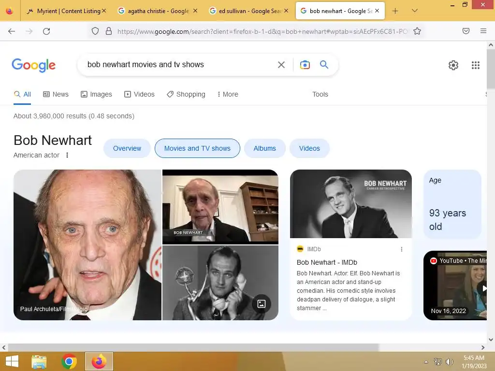Click the Age 93 years old card
Image resolution: width=495 pixels, height=371 pixels.
tap(452, 204)
